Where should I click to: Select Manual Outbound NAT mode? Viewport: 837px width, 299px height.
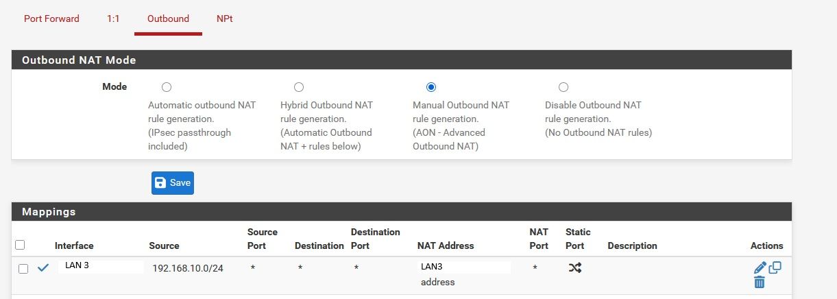pos(431,87)
